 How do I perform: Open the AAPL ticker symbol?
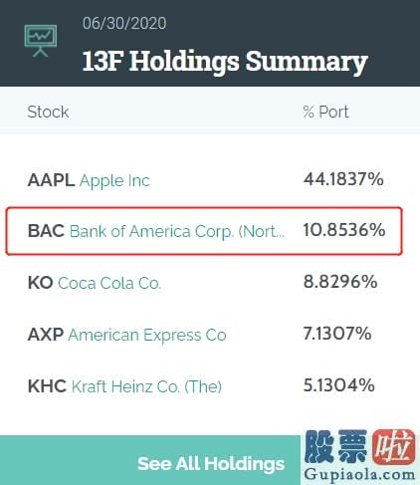pyautogui.click(x=51, y=180)
